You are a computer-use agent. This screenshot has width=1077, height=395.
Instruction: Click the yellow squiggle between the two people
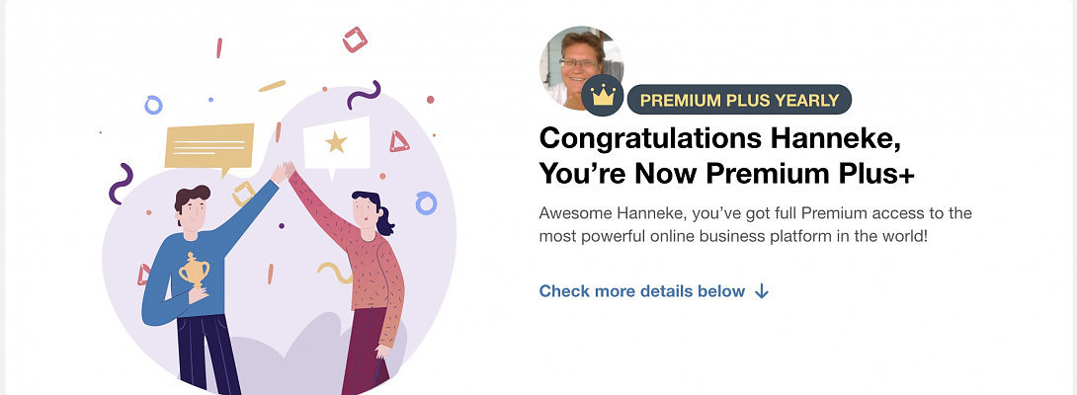[x=334, y=272]
